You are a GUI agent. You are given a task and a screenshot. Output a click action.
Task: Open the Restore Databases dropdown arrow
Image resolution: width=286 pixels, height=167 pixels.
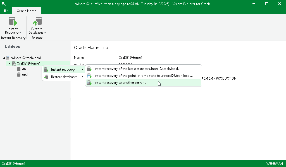coord(45,33)
